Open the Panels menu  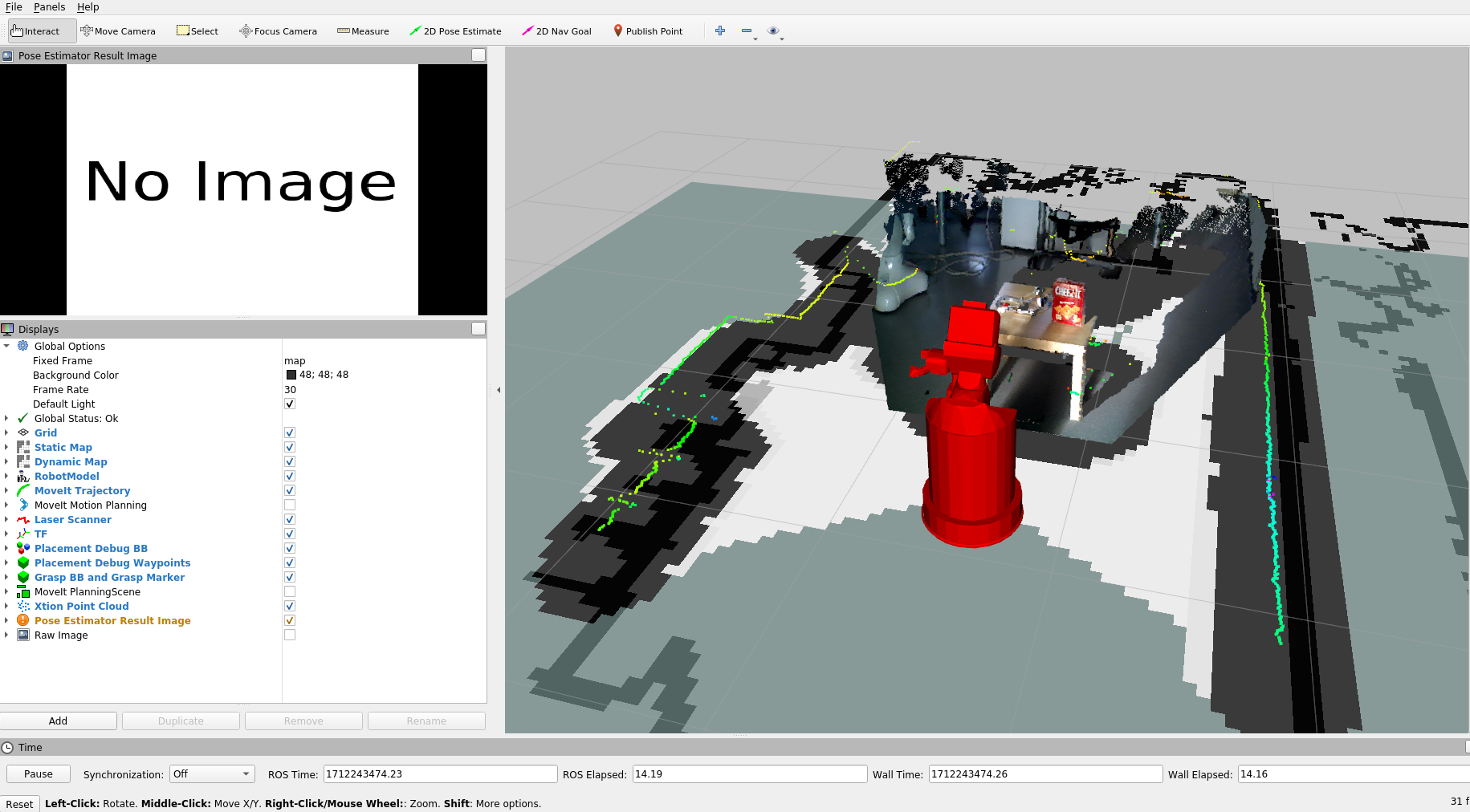49,7
